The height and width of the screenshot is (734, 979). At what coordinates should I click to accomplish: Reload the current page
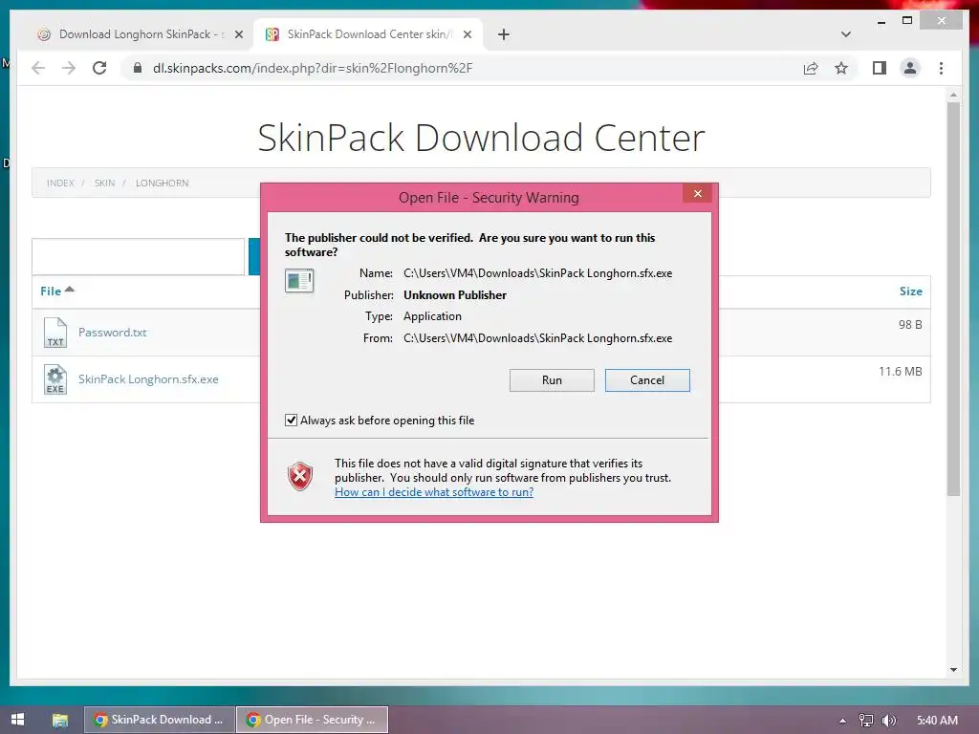click(99, 68)
